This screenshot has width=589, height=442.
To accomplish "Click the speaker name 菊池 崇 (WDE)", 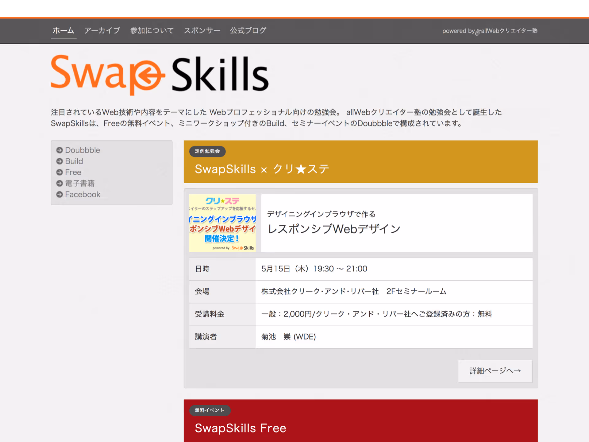I will coord(288,337).
